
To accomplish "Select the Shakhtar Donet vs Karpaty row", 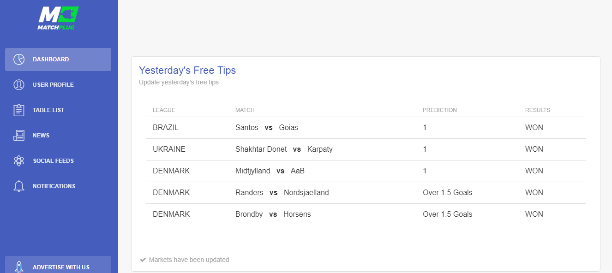I will [x=366, y=149].
